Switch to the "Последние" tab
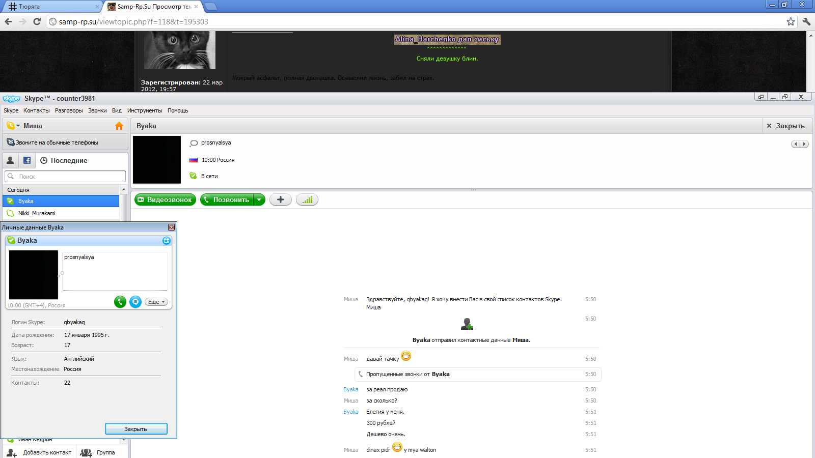815x458 pixels. tap(64, 160)
